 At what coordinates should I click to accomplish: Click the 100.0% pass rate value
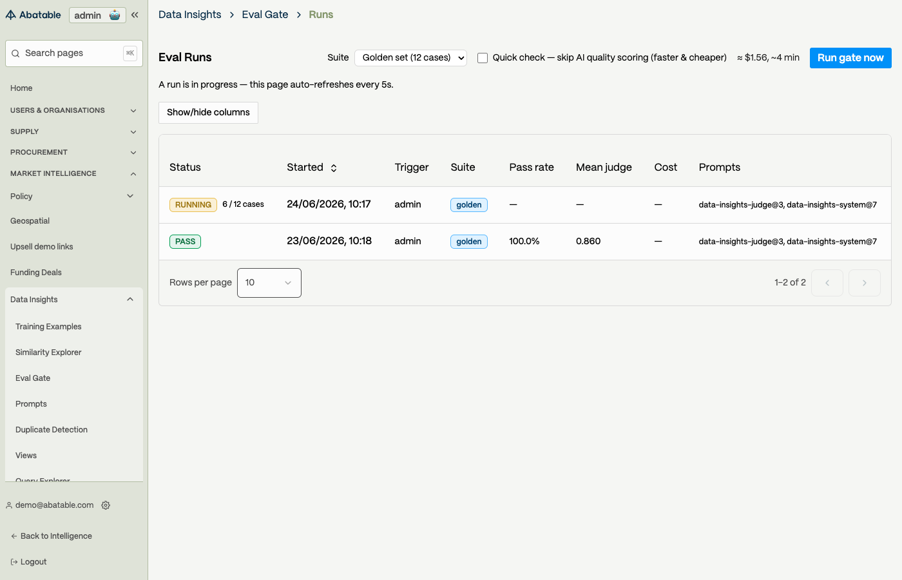tap(524, 241)
